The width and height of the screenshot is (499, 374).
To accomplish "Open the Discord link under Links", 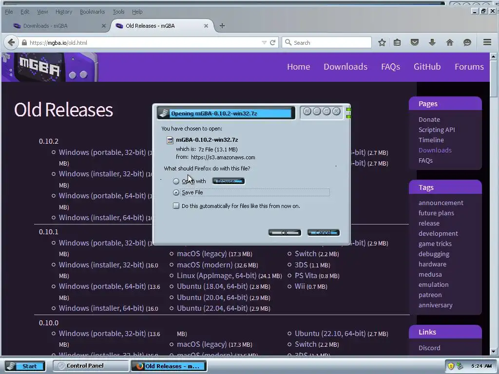I will (x=429, y=348).
